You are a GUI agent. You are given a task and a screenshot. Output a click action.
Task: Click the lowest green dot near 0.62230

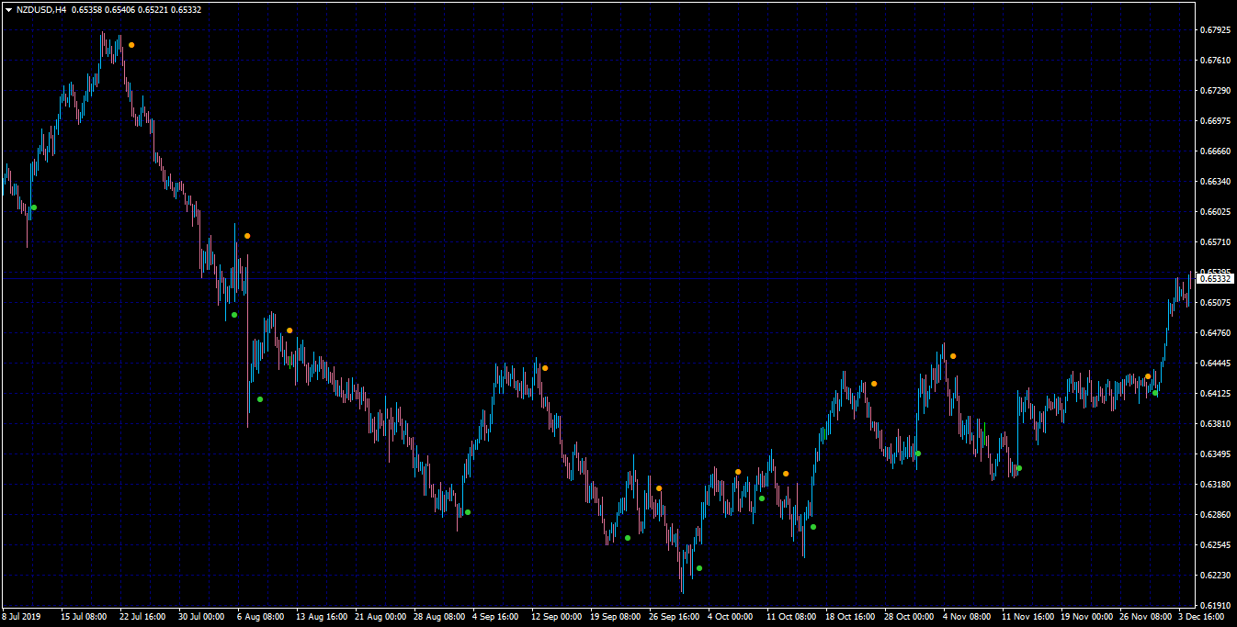pos(699,568)
